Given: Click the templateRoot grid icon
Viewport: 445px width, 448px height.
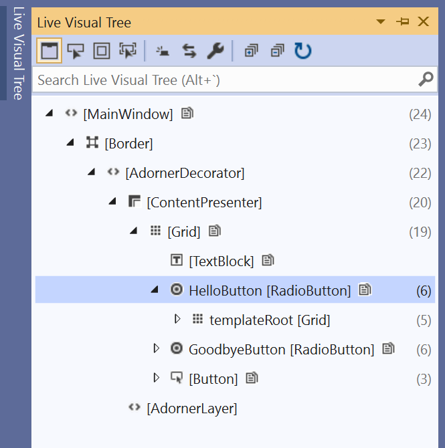Looking at the screenshot, I should [197, 319].
